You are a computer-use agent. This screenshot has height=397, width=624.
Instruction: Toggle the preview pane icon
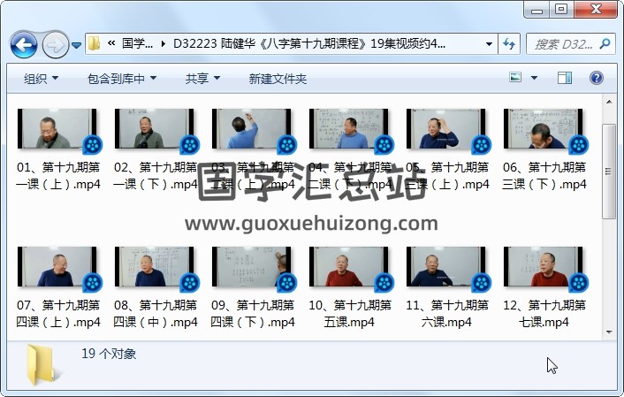[564, 78]
